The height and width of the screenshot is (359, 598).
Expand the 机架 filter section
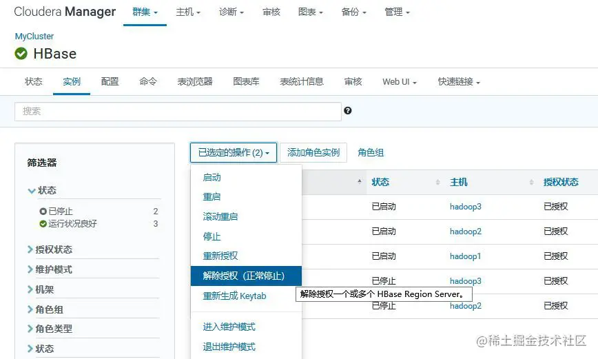pyautogui.click(x=41, y=289)
